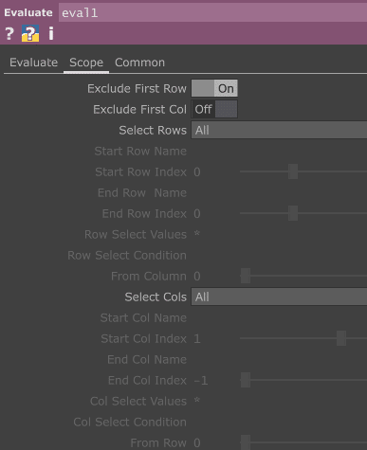Click the From Column slider handle

(x=246, y=276)
